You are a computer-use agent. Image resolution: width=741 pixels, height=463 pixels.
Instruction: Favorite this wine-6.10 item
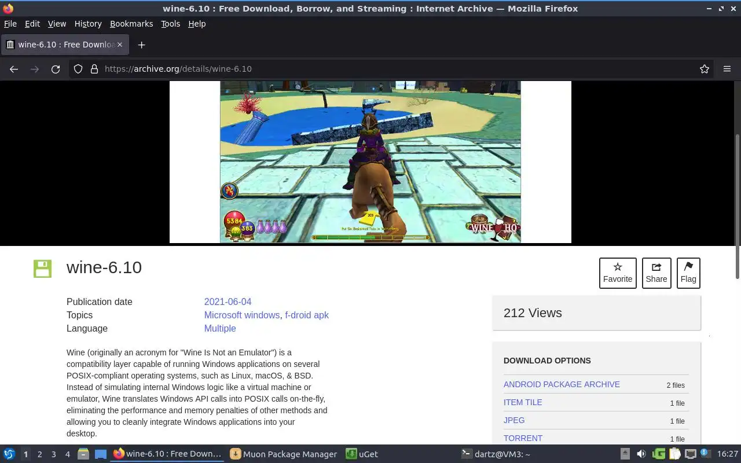click(x=618, y=273)
